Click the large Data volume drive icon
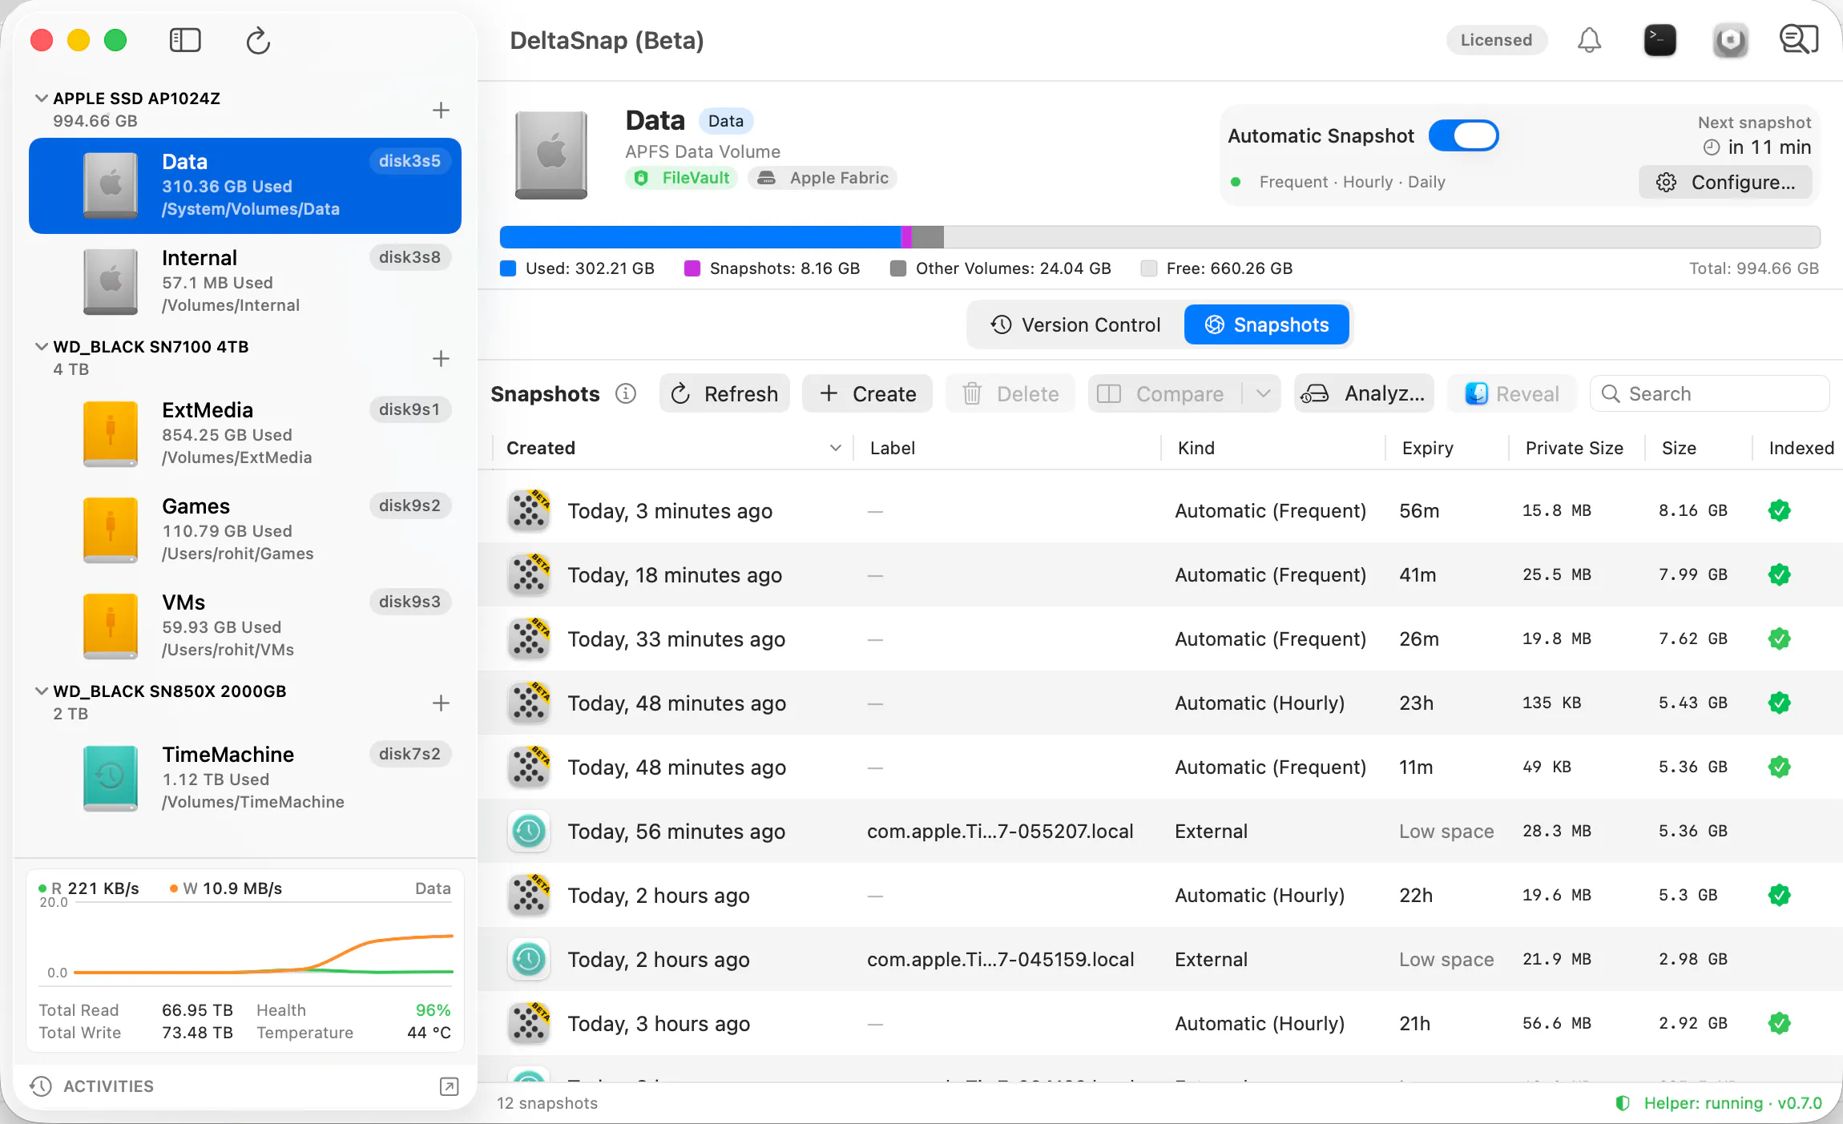This screenshot has height=1124, width=1843. [551, 155]
